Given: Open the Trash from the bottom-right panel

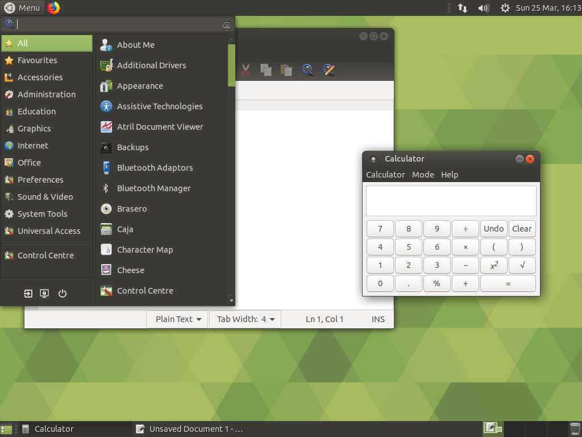Looking at the screenshot, I should tap(574, 428).
